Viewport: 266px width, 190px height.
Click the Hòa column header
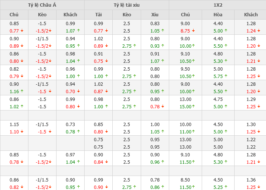tap(218, 15)
